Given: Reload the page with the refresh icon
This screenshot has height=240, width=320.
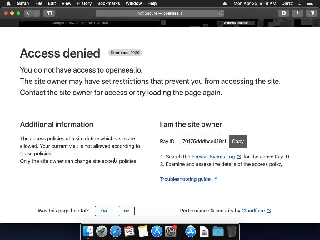Looking at the screenshot, I should click(x=221, y=13).
